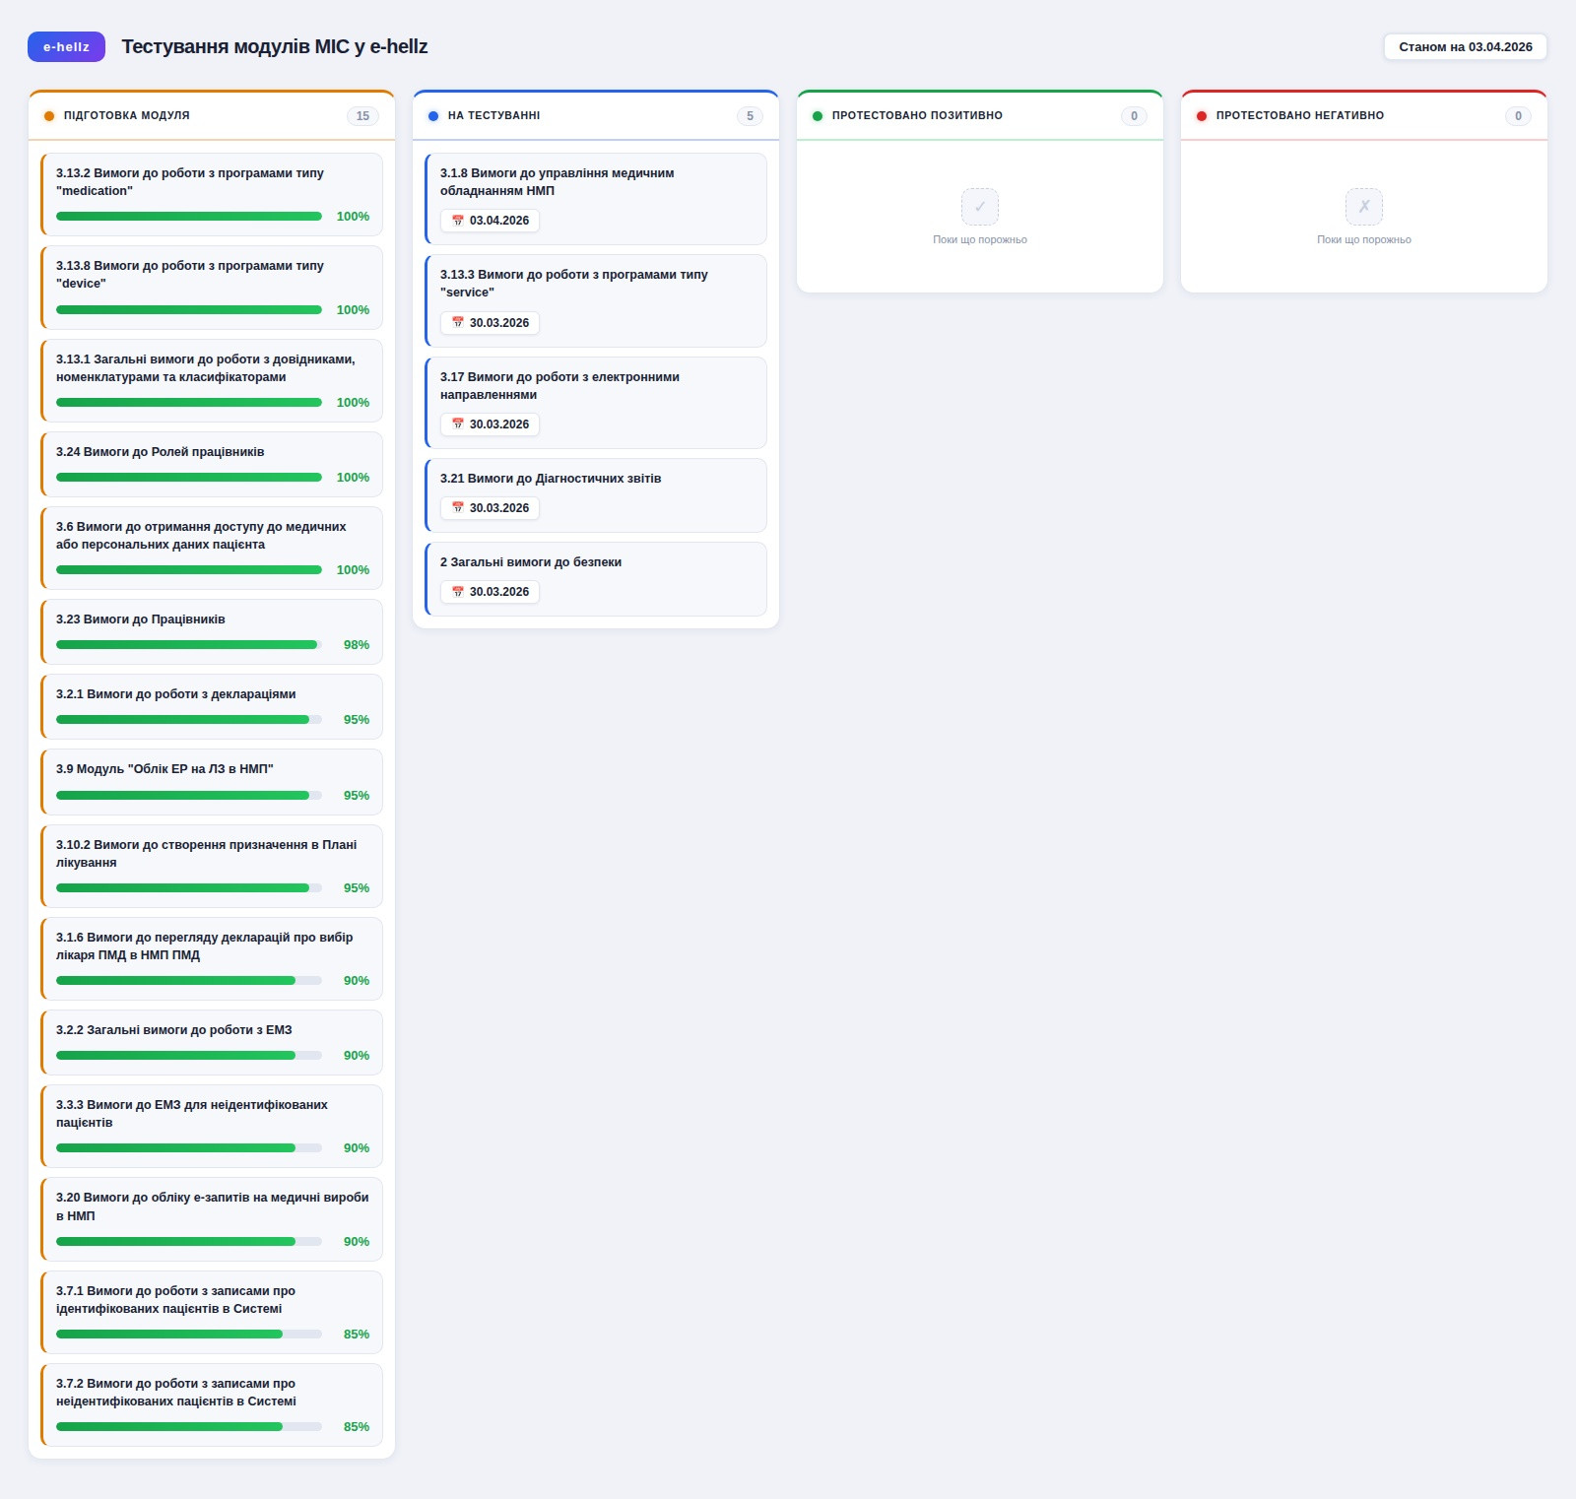The width and height of the screenshot is (1576, 1499).
Task: Click calendar icon on 2 Загальні вимоги до безпеки card
Action: pos(458,592)
